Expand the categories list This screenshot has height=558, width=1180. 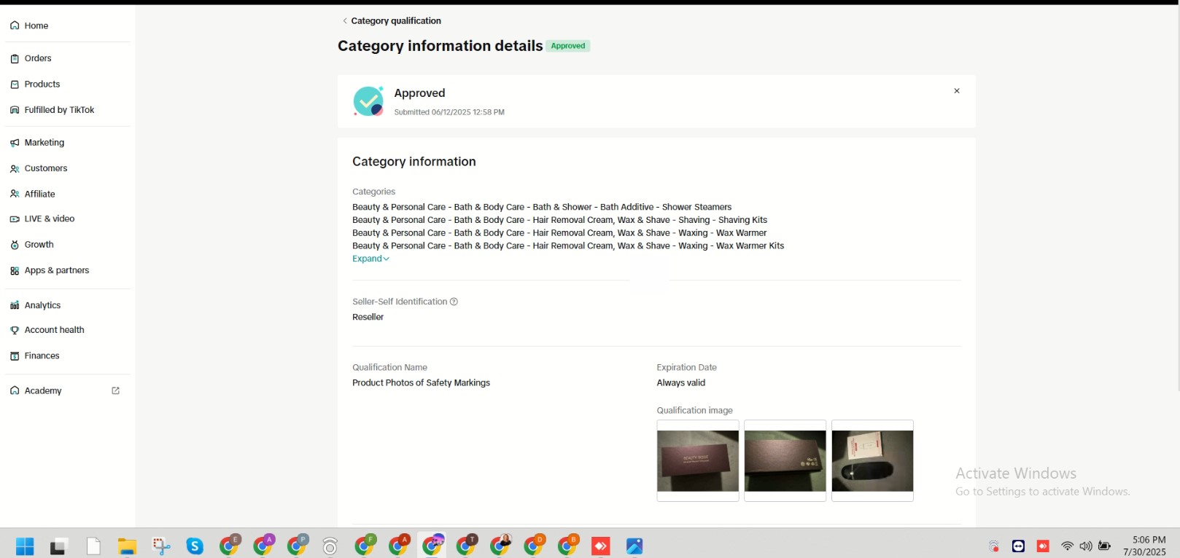point(370,259)
